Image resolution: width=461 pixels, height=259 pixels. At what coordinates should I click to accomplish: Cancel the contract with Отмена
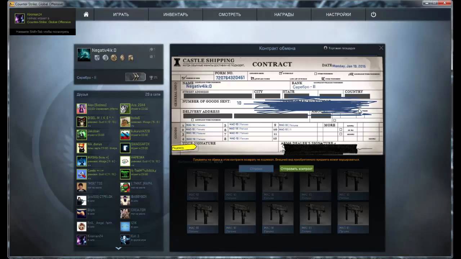click(256, 169)
